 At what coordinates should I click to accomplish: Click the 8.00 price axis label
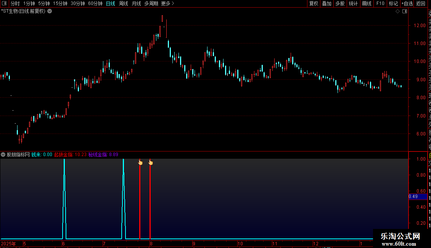click(421, 98)
